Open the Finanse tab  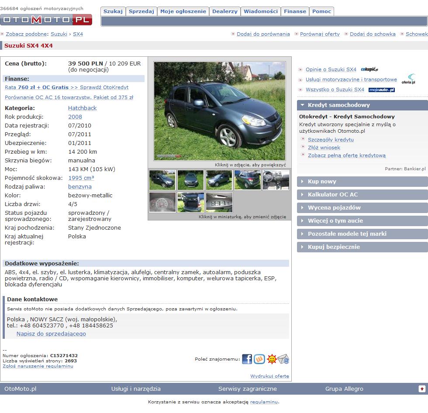pos(295,11)
